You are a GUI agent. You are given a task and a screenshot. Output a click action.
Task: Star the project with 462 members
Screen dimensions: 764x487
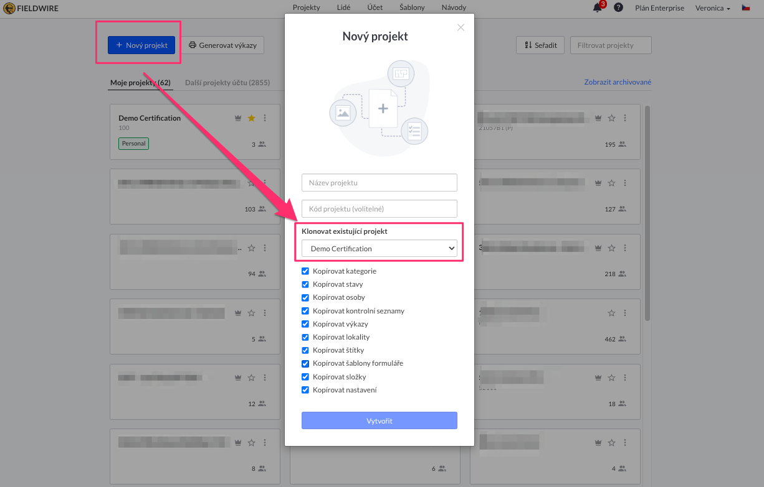612,313
